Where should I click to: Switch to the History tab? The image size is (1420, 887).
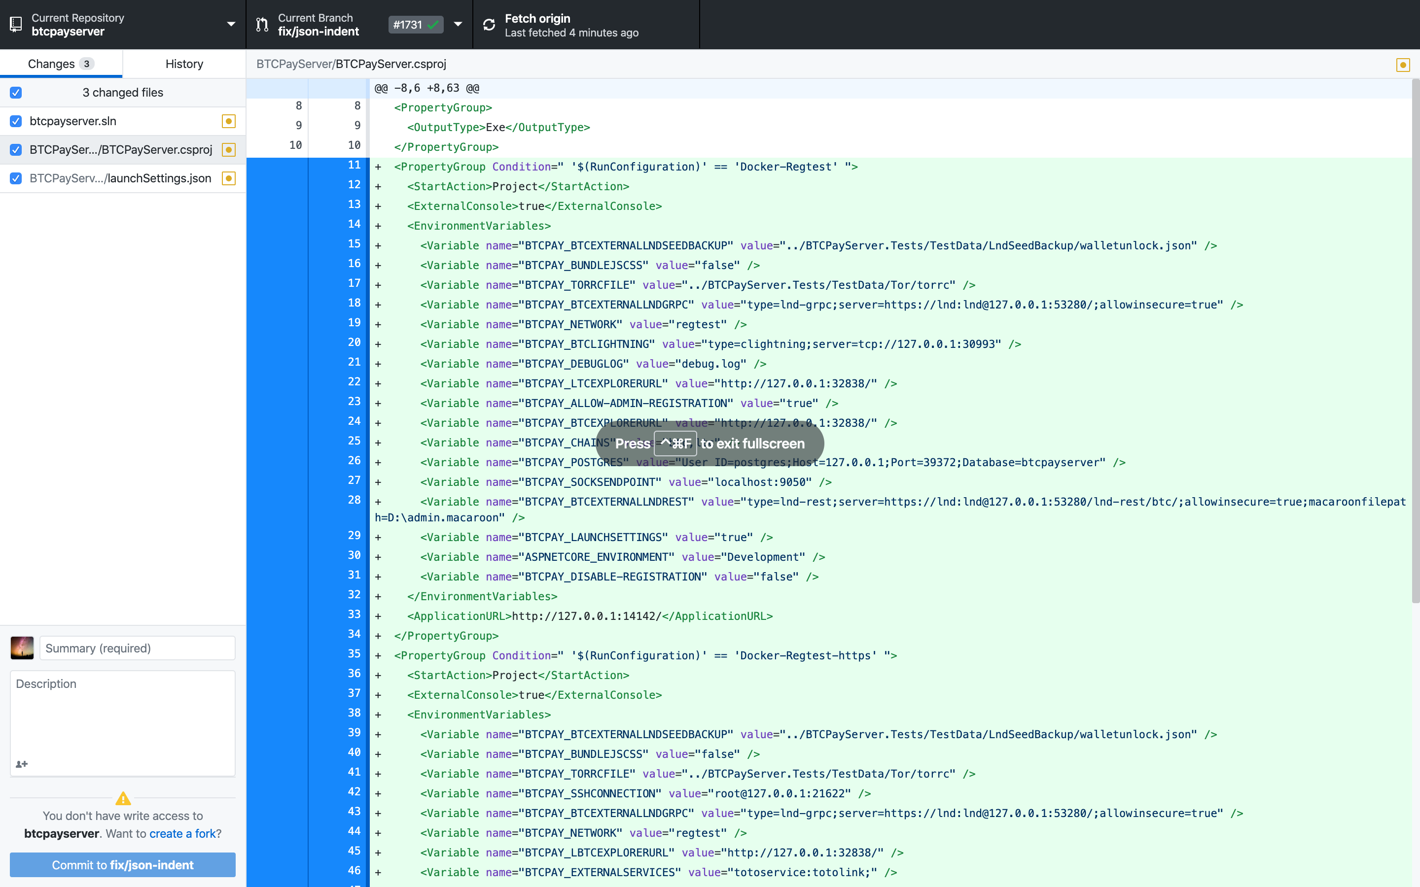pyautogui.click(x=183, y=64)
